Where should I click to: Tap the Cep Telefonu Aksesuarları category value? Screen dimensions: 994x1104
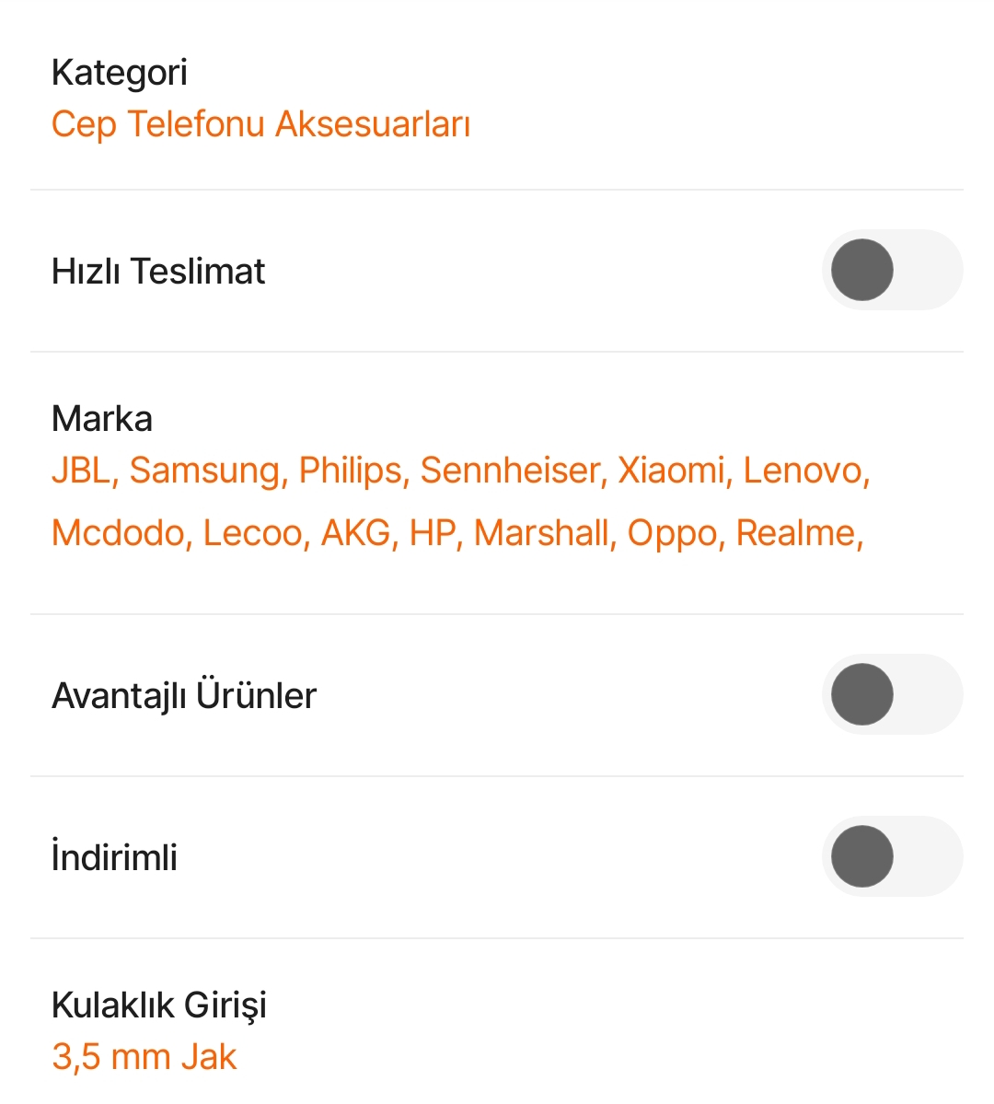[x=260, y=124]
